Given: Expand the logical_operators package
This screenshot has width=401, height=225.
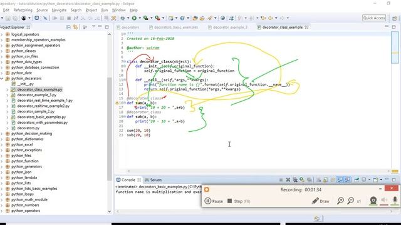Looking at the screenshot, I should tap(2, 34).
